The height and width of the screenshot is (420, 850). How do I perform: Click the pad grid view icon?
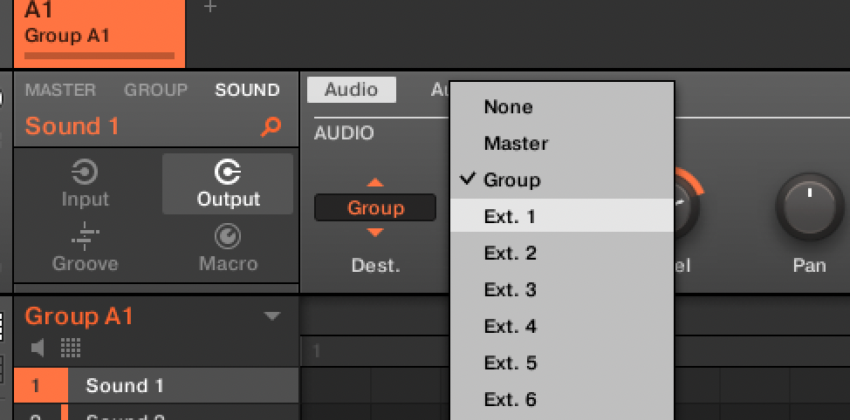coord(71,349)
